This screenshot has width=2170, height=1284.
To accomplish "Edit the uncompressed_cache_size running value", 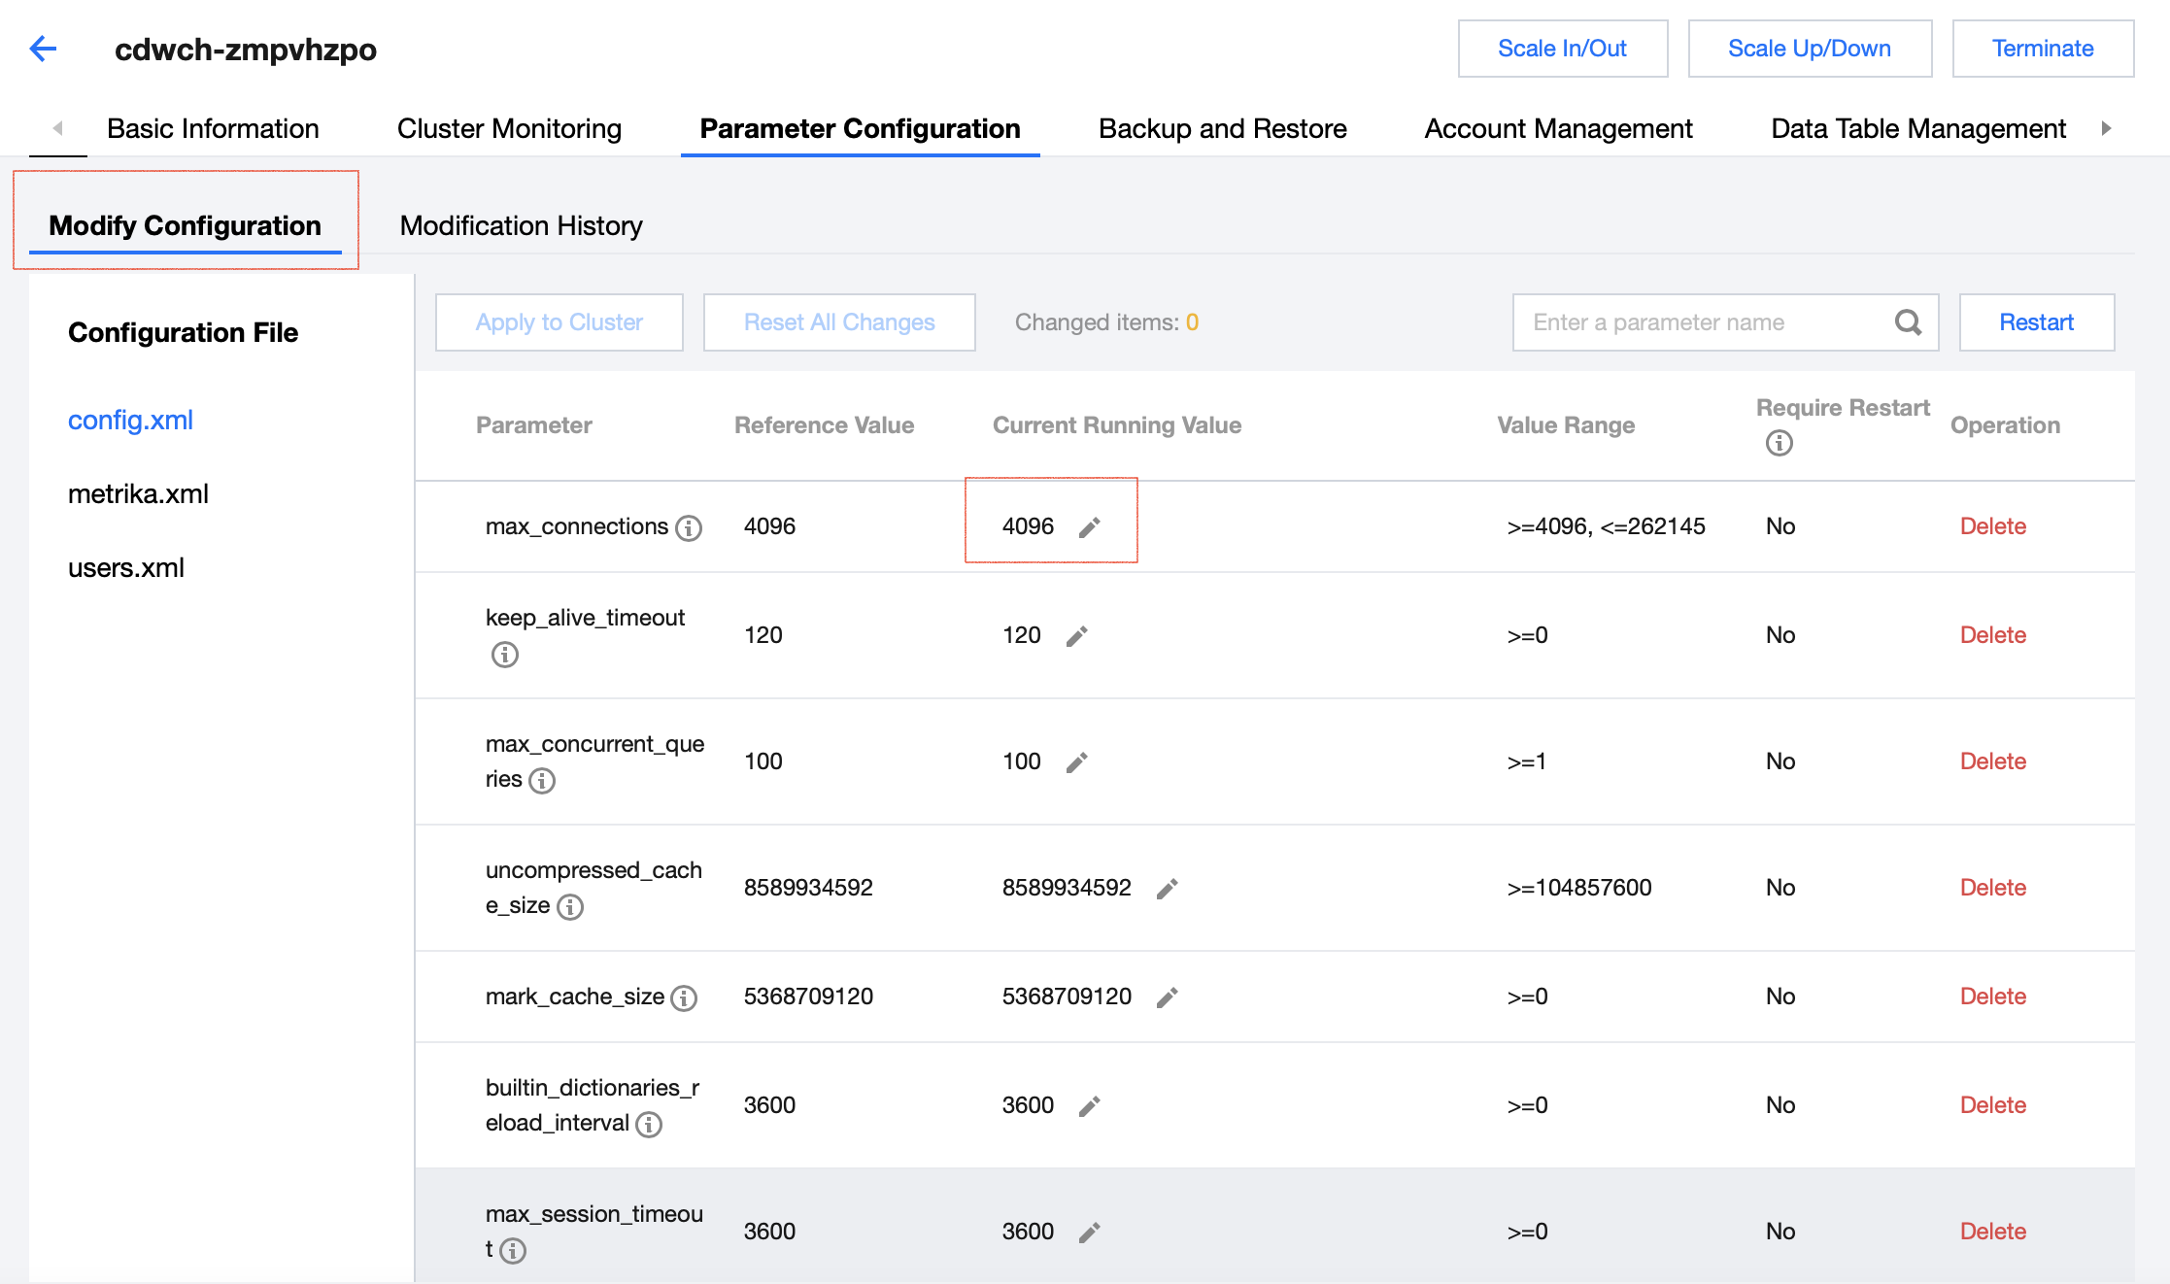I will (x=1167, y=889).
